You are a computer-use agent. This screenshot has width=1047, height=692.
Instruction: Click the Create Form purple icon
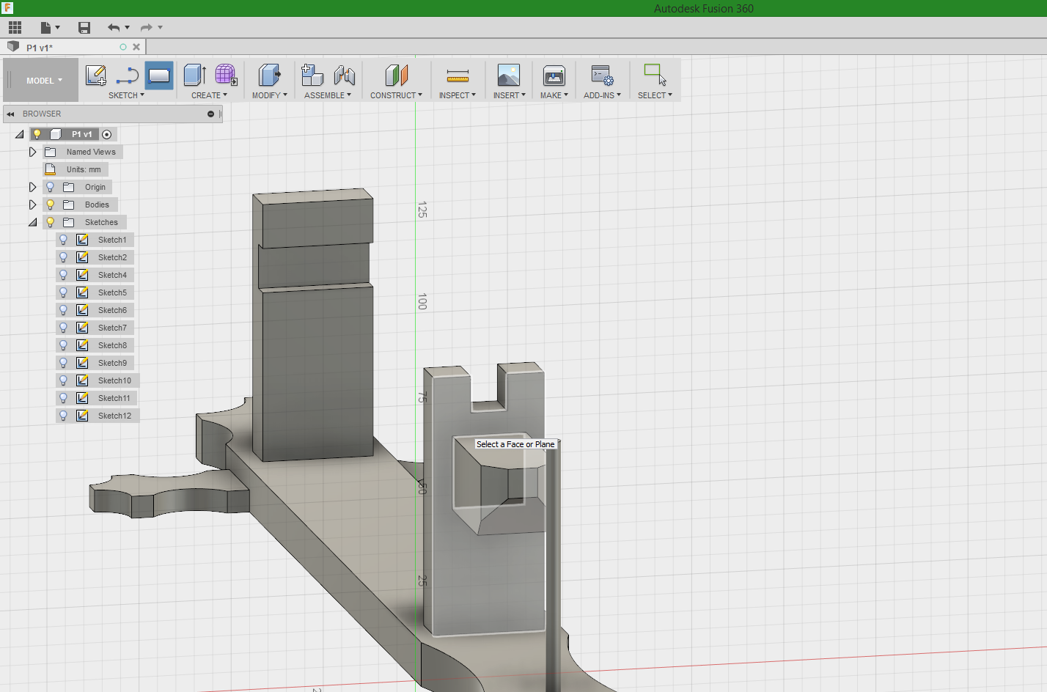[226, 75]
